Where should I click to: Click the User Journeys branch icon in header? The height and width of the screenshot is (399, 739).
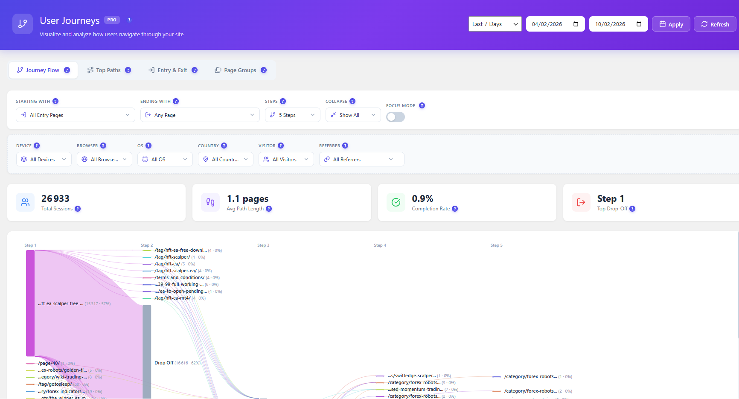tap(22, 24)
